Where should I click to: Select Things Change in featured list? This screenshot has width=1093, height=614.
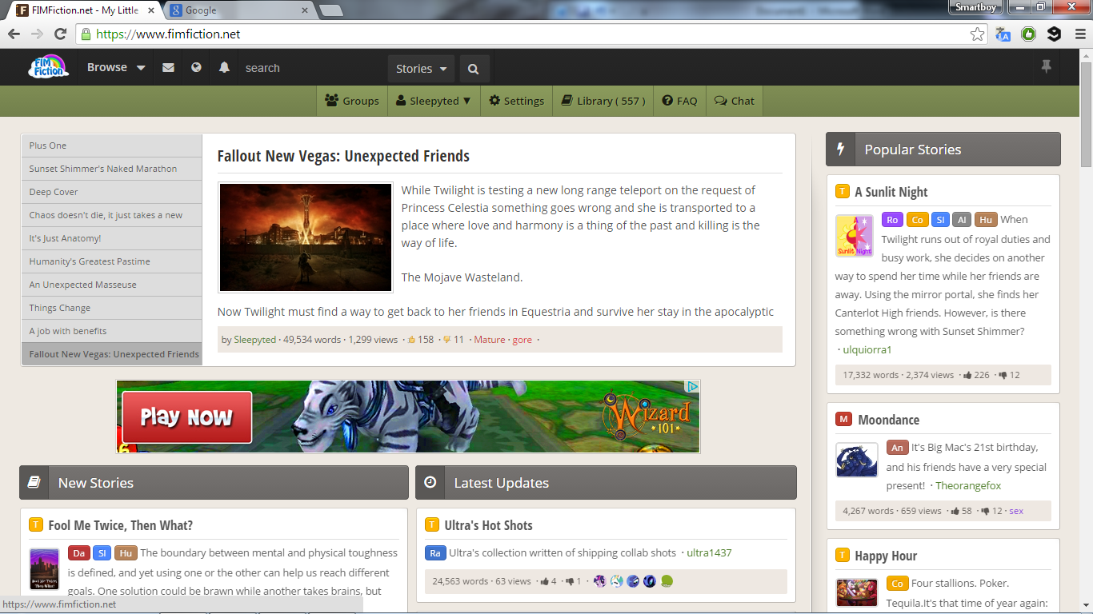(112, 308)
